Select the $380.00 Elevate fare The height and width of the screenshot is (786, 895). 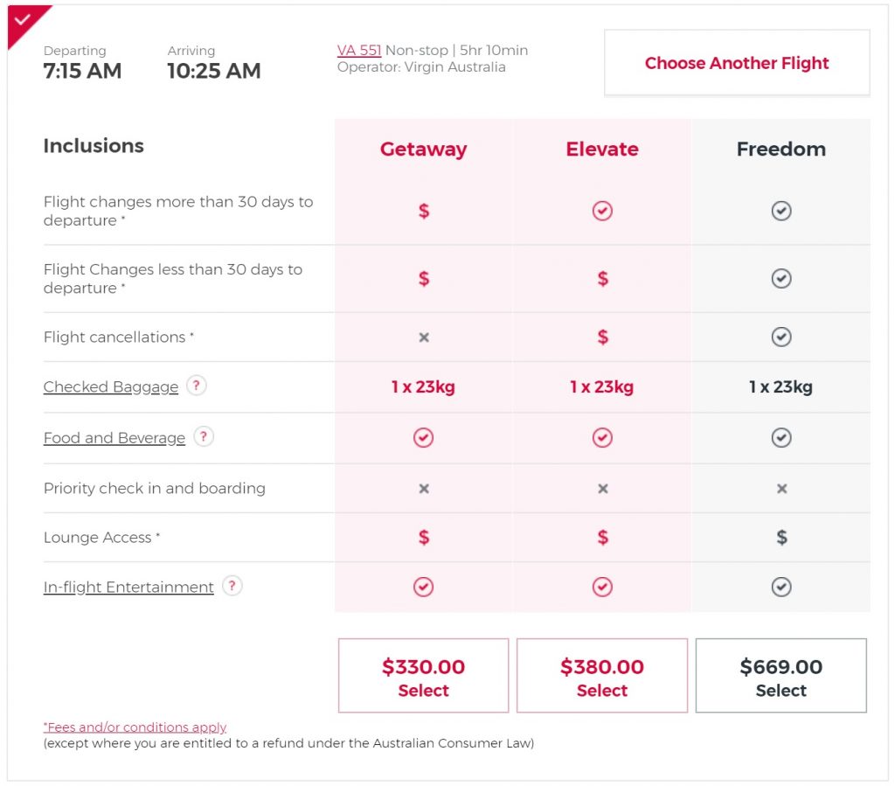601,675
